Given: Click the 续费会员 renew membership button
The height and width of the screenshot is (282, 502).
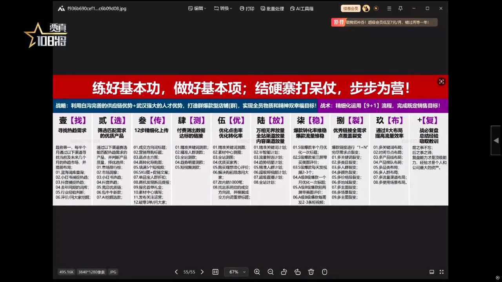Looking at the screenshot, I should pos(350,8).
